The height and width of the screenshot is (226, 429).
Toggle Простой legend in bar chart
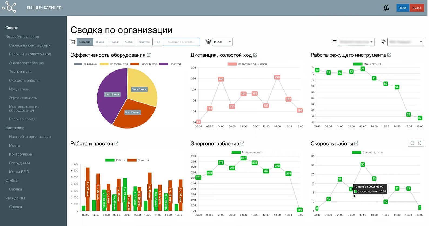pyautogui.click(x=138, y=160)
